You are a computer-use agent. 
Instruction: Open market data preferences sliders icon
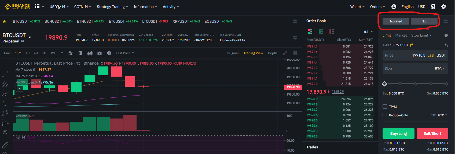coord(295,38)
